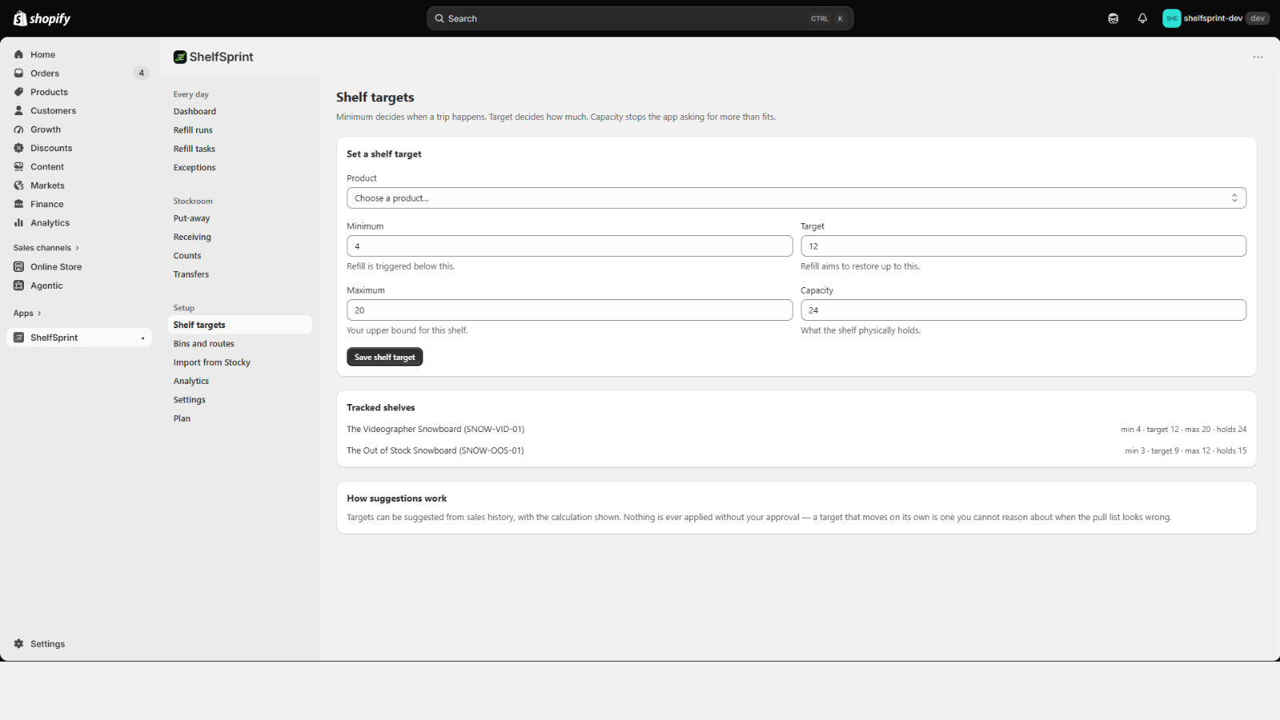
Task: Expand the Sales channels section
Action: [x=46, y=248]
